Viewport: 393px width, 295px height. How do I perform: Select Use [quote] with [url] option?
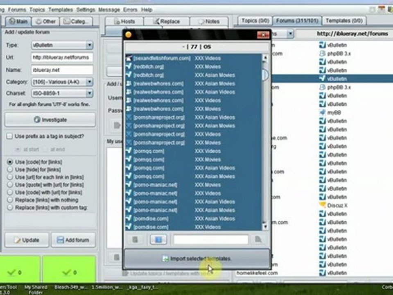click(x=10, y=185)
